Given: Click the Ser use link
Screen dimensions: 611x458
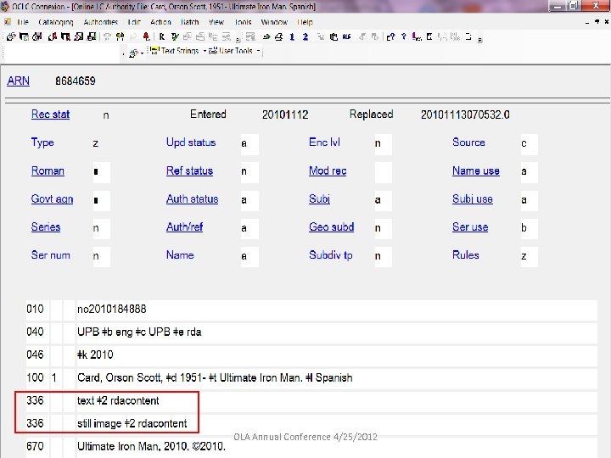Looking at the screenshot, I should point(470,227).
